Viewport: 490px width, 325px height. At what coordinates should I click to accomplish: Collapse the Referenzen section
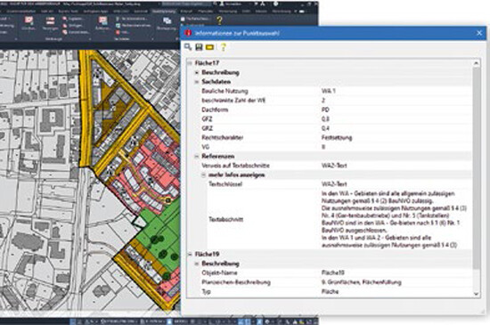197,156
